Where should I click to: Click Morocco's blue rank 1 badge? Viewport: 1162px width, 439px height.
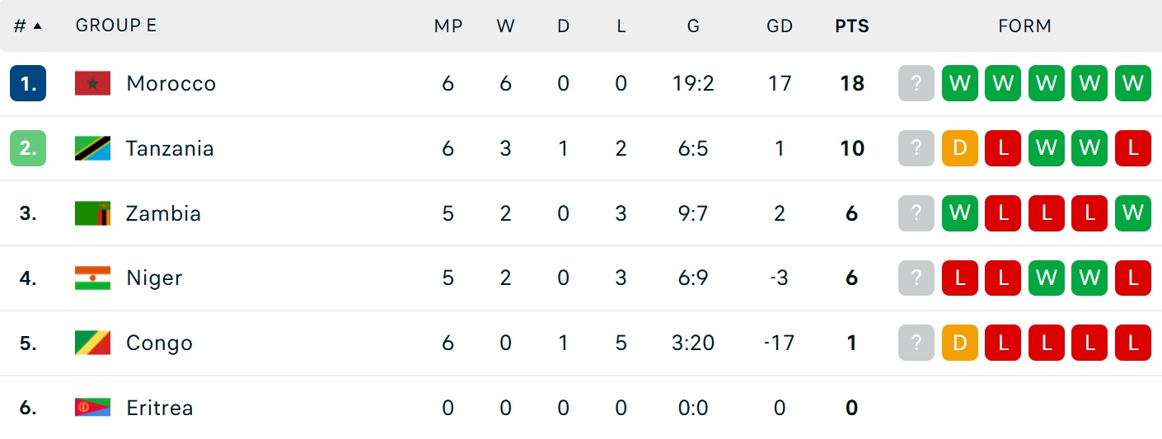click(28, 83)
